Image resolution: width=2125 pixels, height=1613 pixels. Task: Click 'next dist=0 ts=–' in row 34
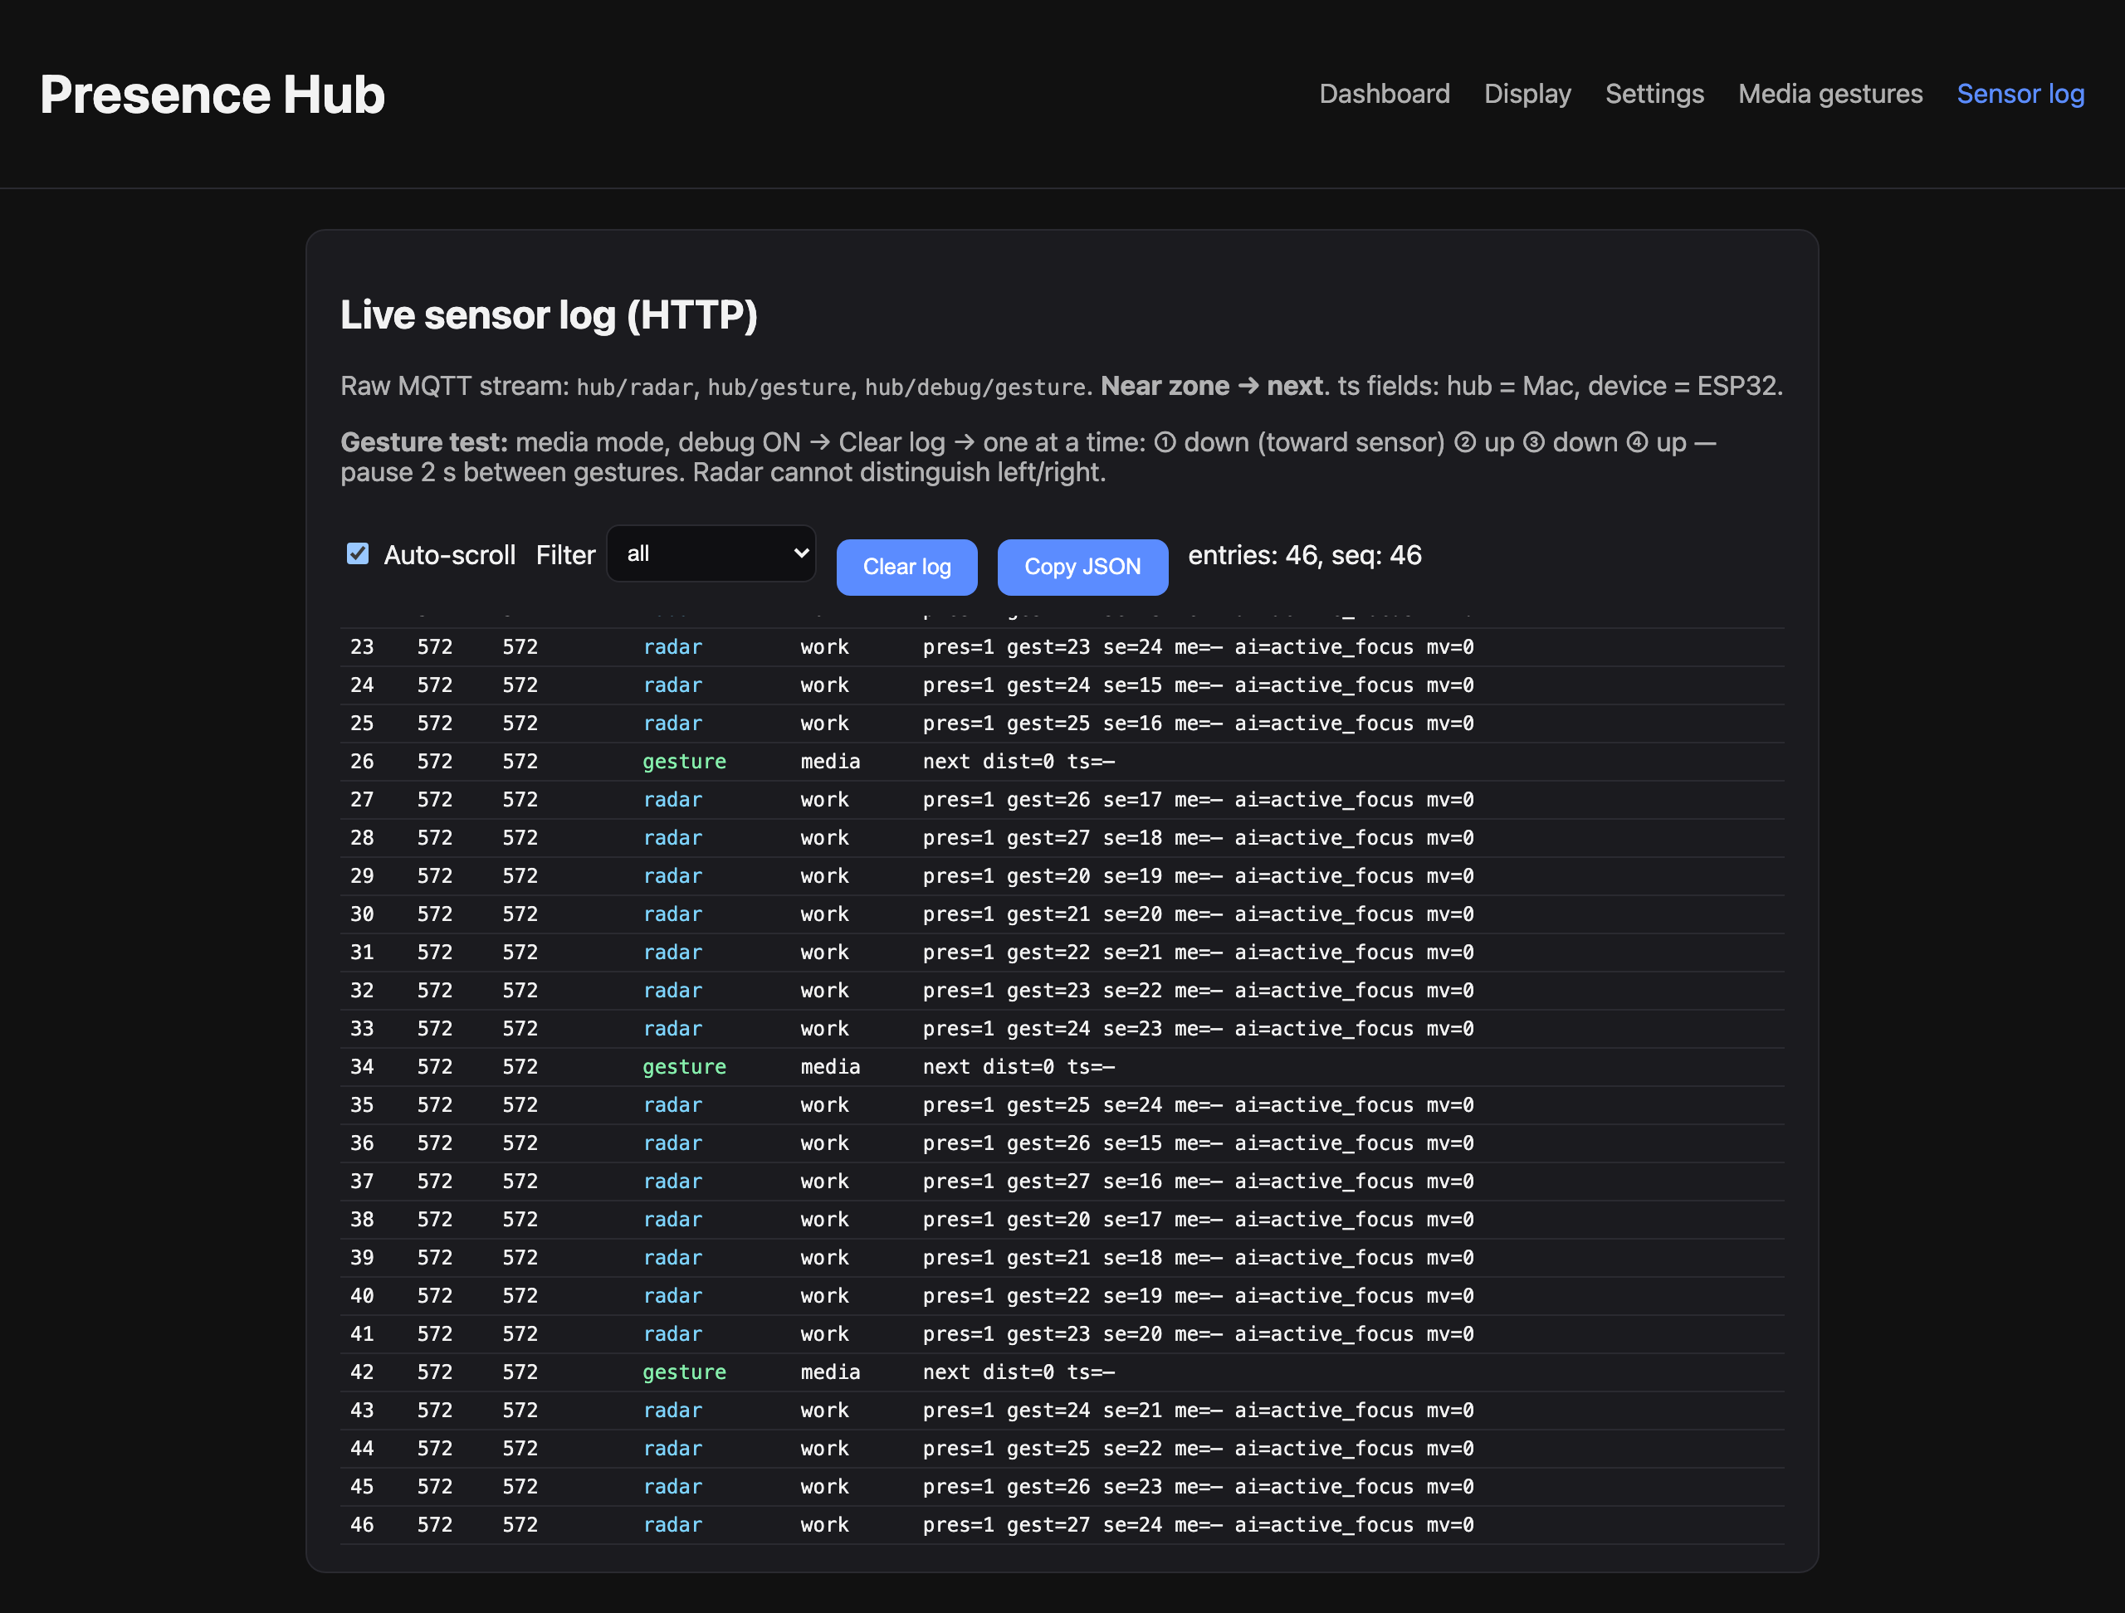pyautogui.click(x=1019, y=1068)
